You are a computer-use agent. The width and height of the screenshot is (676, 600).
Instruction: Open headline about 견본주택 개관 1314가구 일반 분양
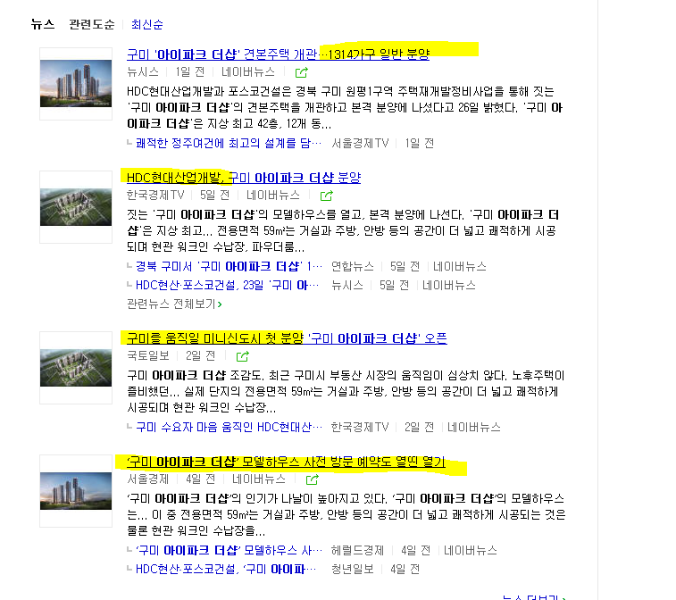278,54
